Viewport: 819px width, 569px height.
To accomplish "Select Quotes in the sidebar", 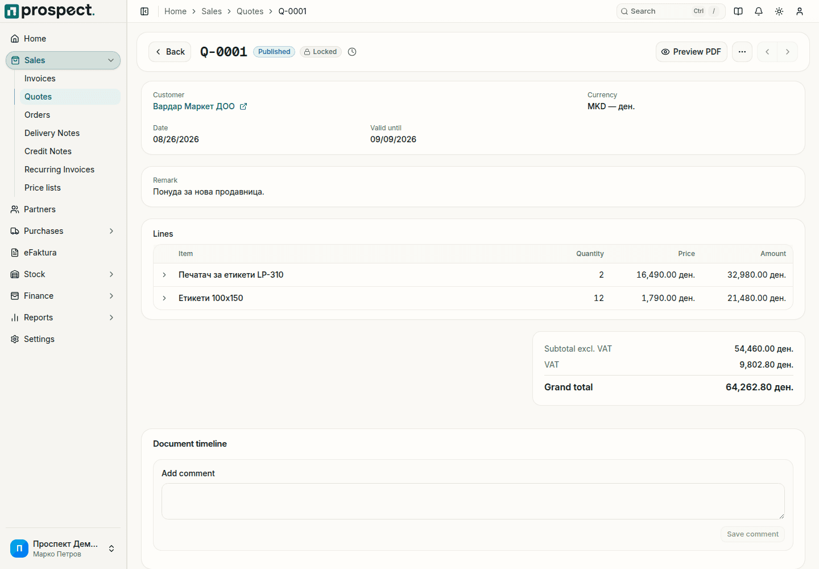I will click(x=70, y=97).
